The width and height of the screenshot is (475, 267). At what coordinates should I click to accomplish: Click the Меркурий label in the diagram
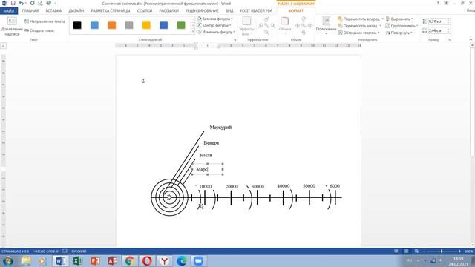[x=220, y=128]
